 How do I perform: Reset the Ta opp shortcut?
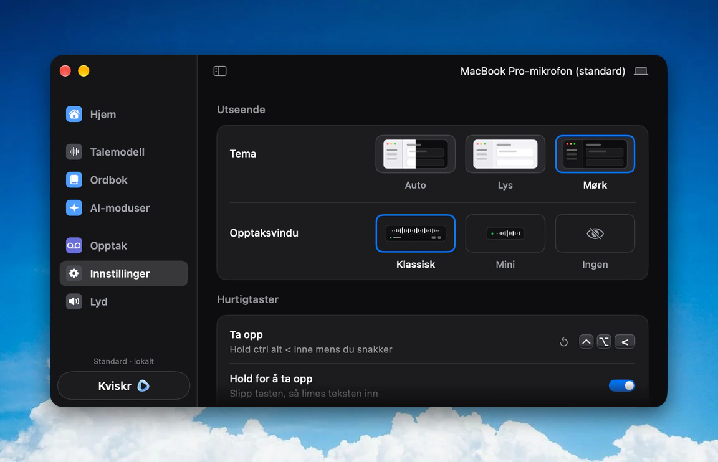[563, 342]
